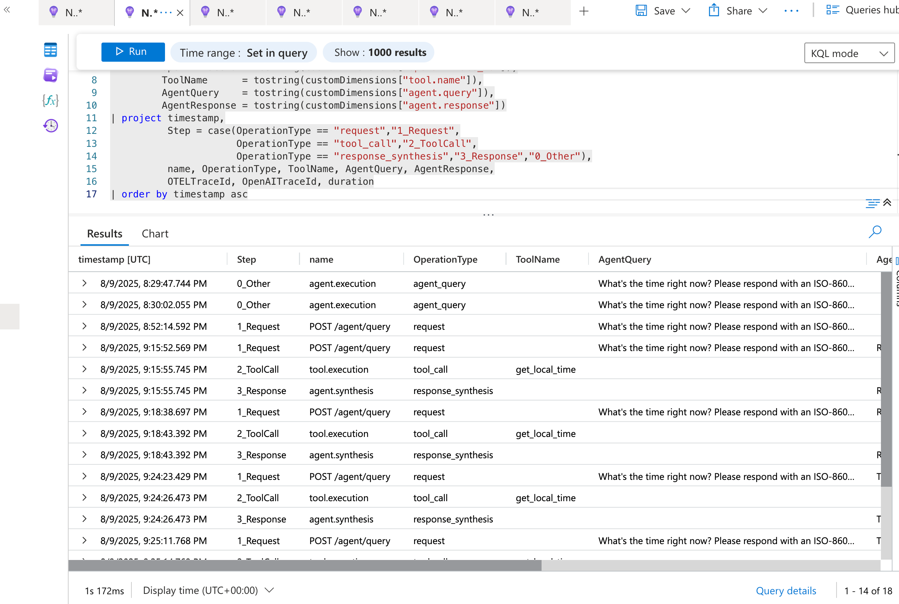
Task: Open the more options ellipsis menu
Action: click(791, 11)
